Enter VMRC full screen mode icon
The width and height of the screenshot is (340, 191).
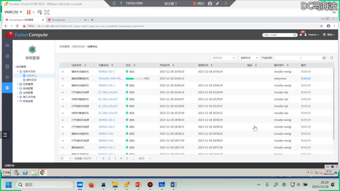coord(47,12)
